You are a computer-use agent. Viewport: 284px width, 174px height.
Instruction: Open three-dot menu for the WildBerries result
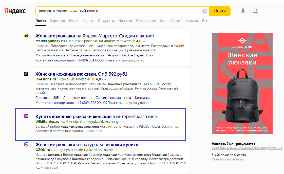click(x=124, y=122)
